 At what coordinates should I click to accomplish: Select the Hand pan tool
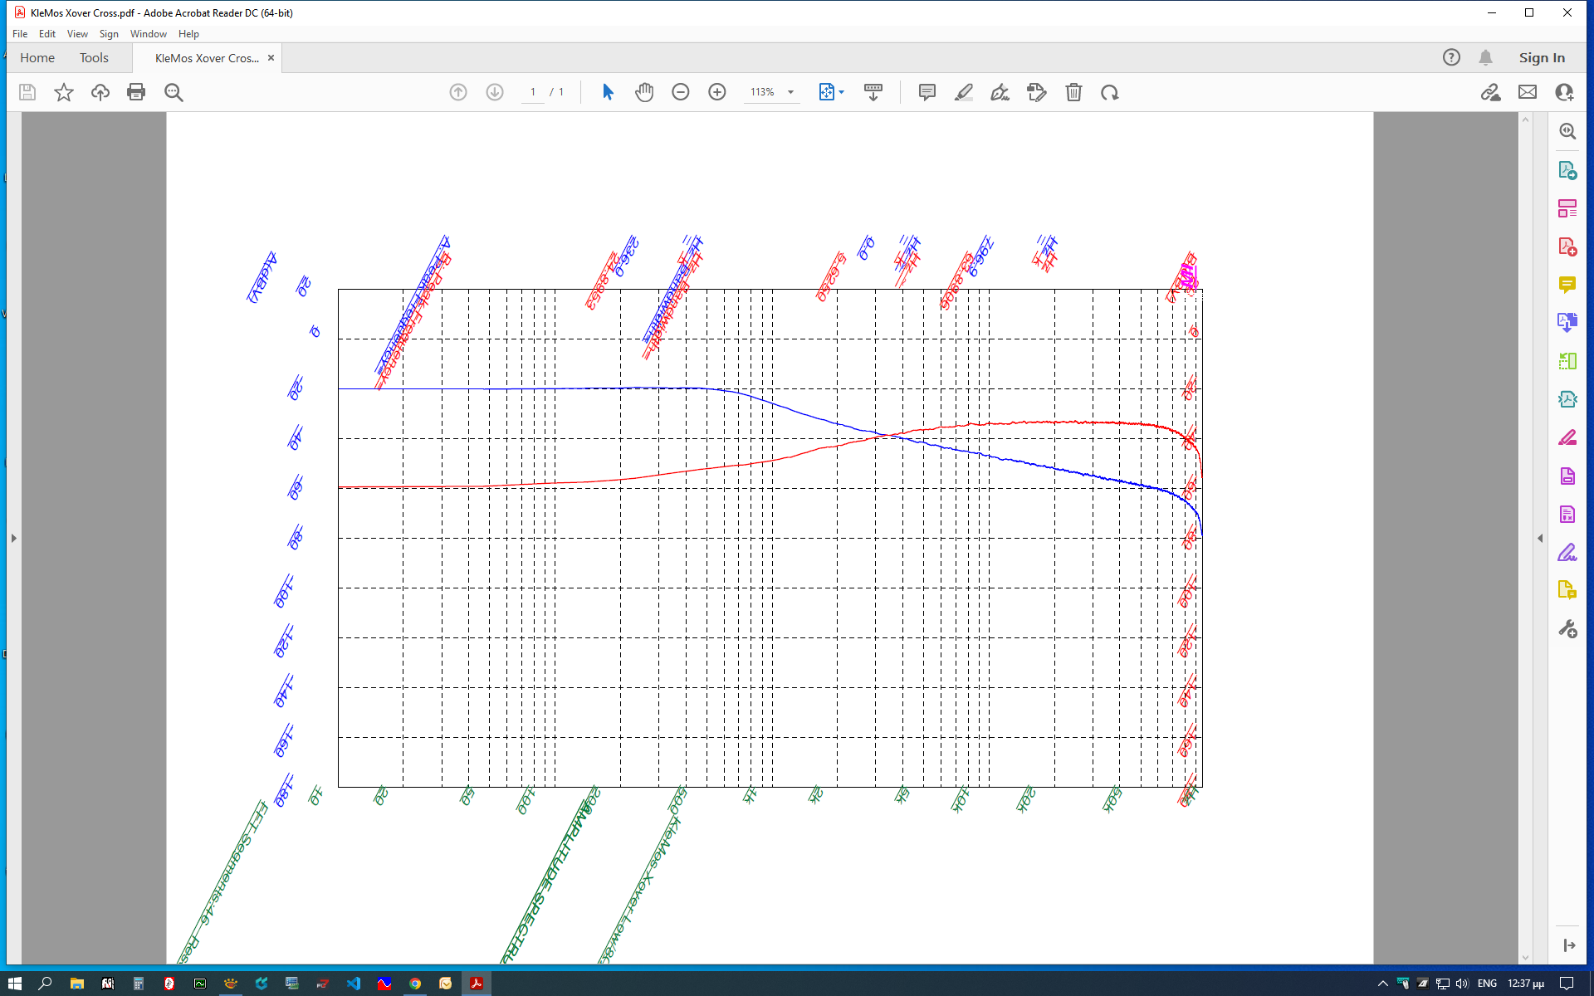pyautogui.click(x=644, y=92)
